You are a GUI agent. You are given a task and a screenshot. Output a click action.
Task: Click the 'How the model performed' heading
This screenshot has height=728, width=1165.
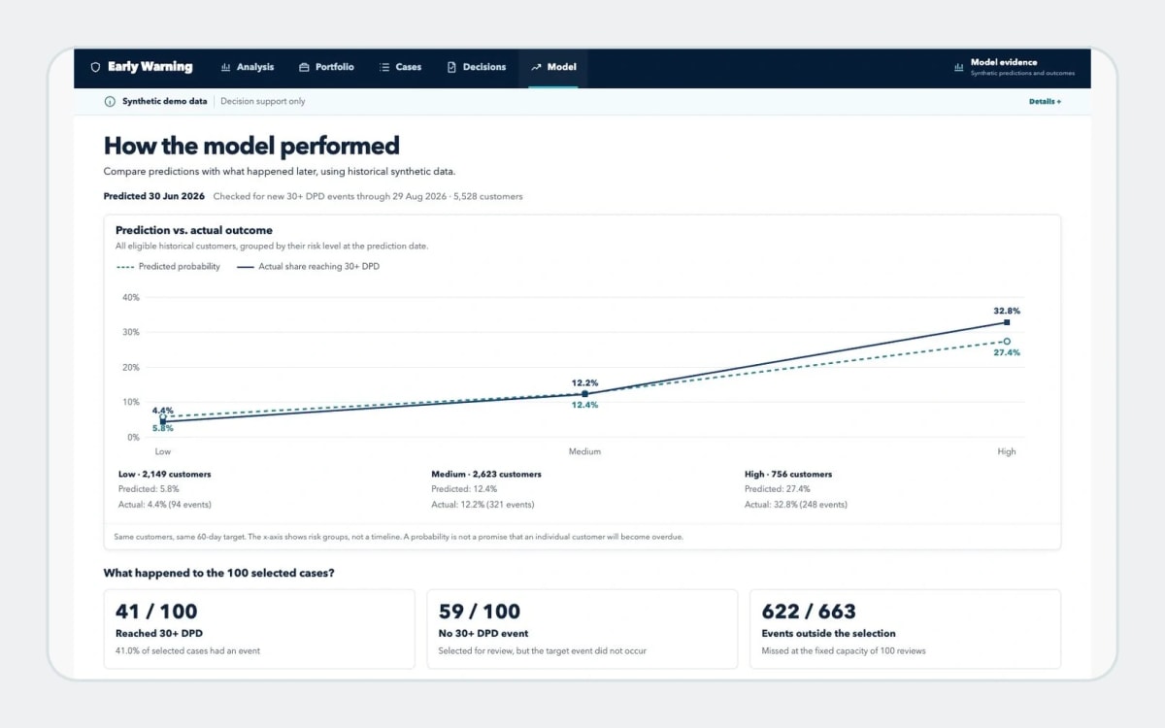(x=251, y=147)
